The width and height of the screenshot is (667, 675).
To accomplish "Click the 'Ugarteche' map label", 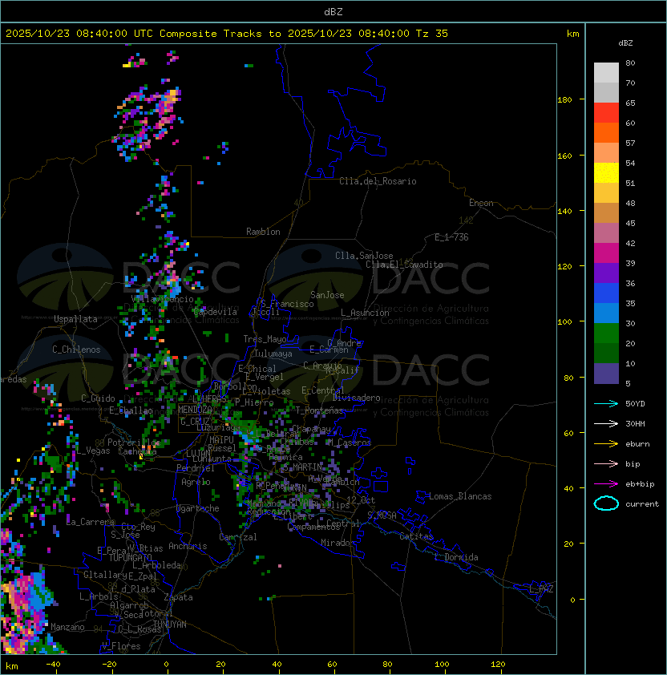I will pyautogui.click(x=198, y=508).
